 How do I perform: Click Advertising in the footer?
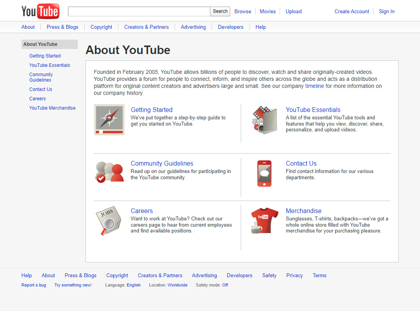205,275
